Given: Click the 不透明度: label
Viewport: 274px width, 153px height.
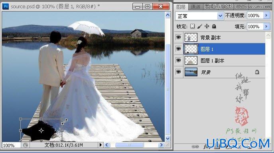Looking at the screenshot, I should [x=235, y=15].
